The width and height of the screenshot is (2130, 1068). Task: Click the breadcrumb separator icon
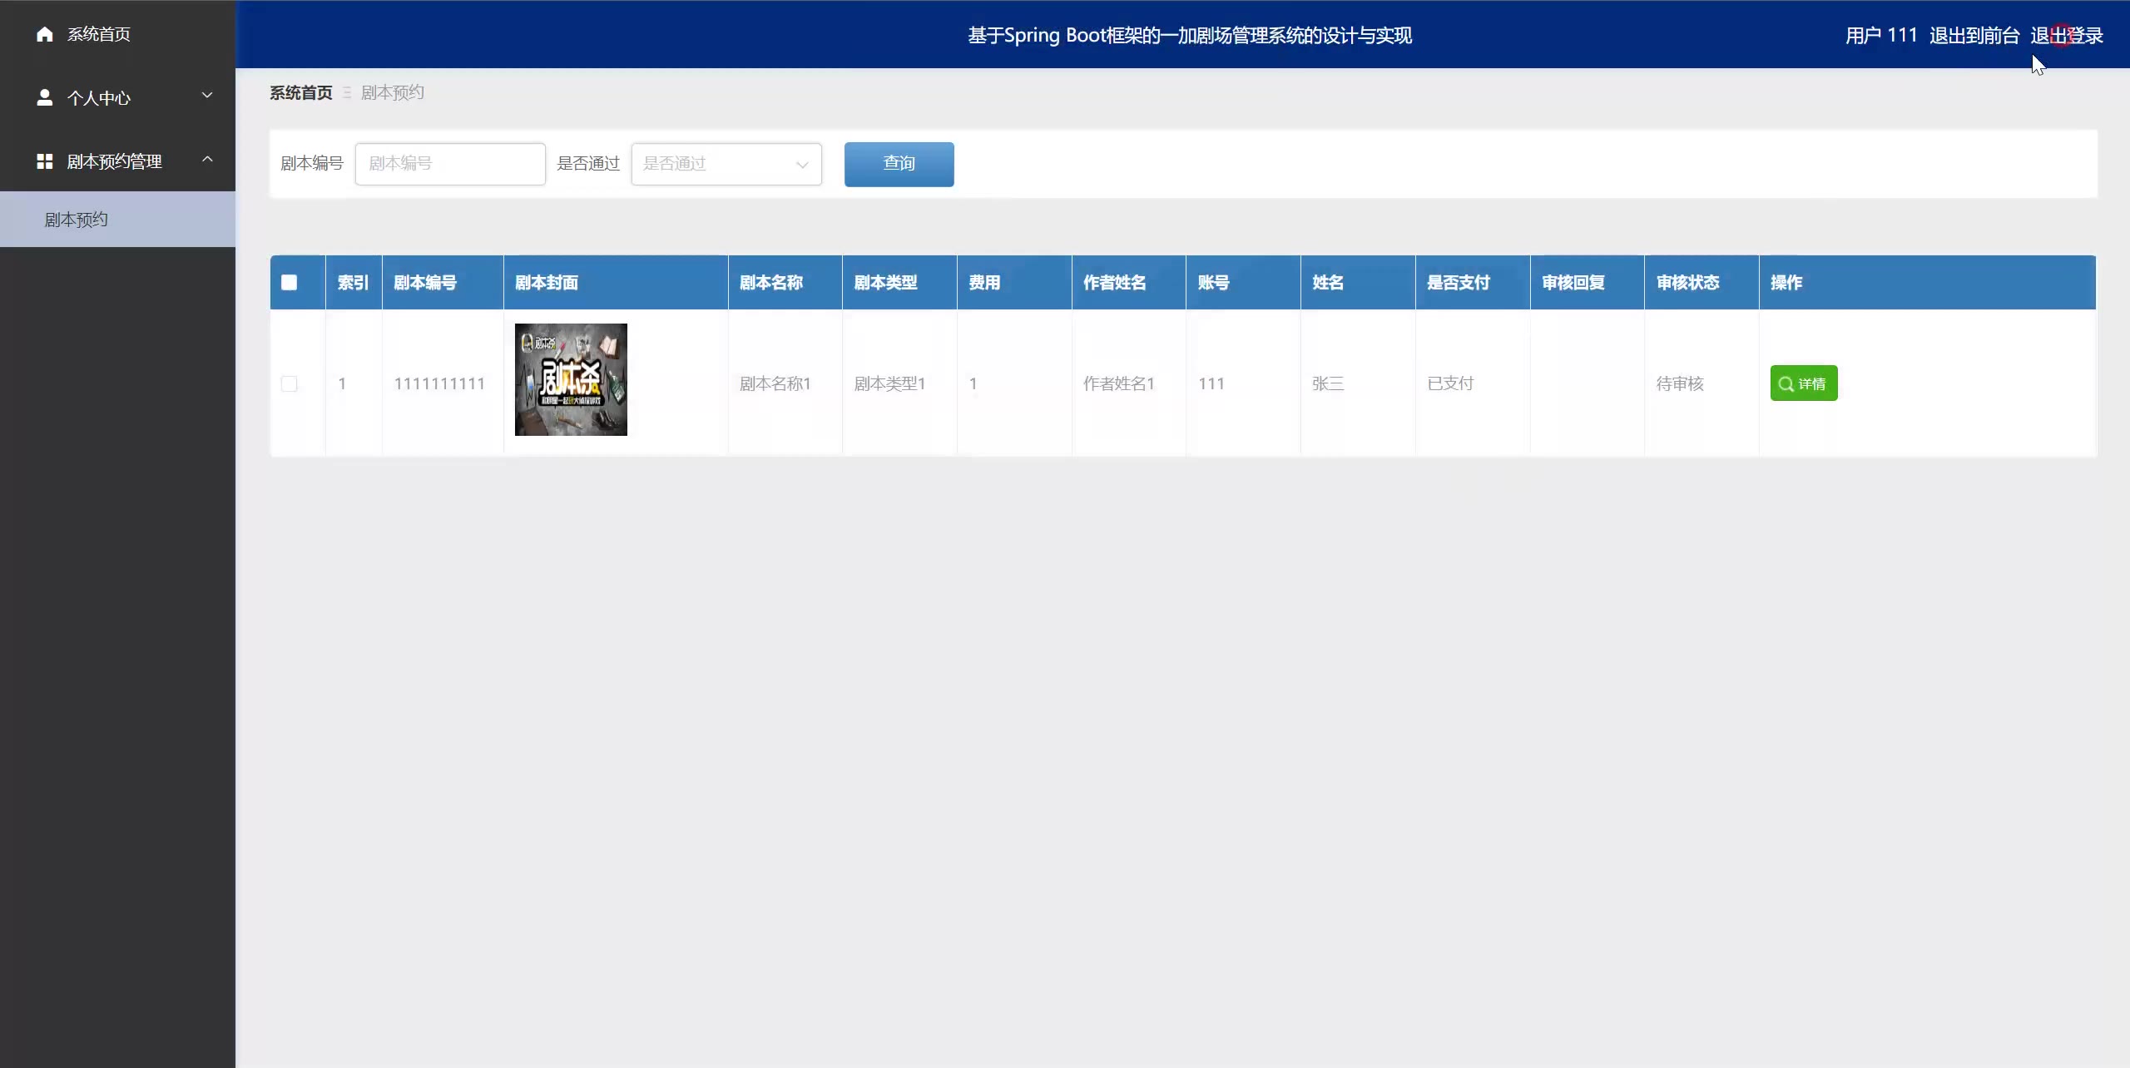[347, 93]
